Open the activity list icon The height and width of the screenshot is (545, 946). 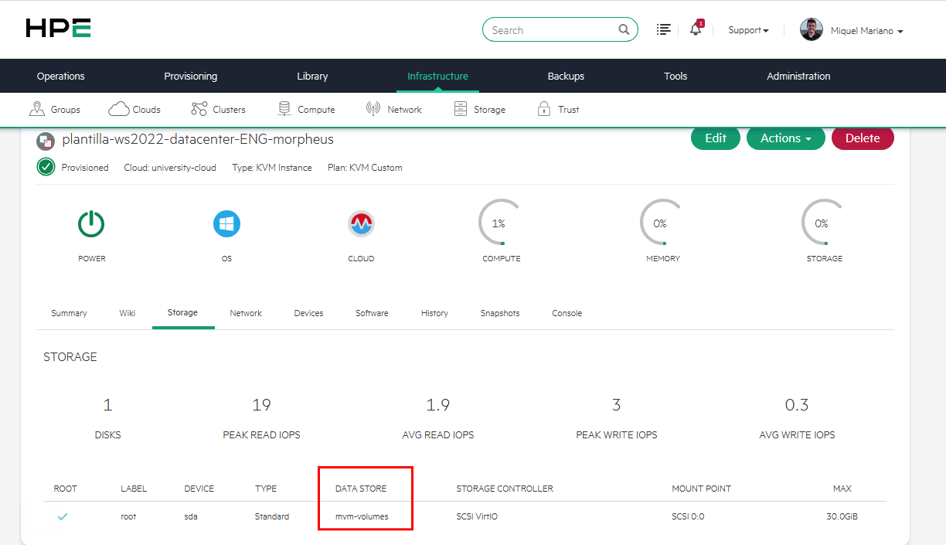pos(663,29)
